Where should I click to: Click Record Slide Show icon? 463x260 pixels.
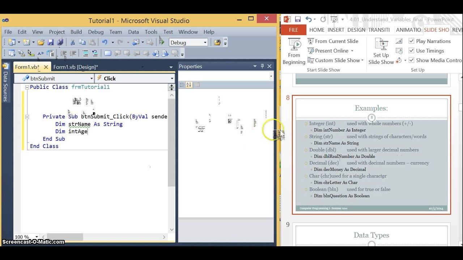click(399, 60)
